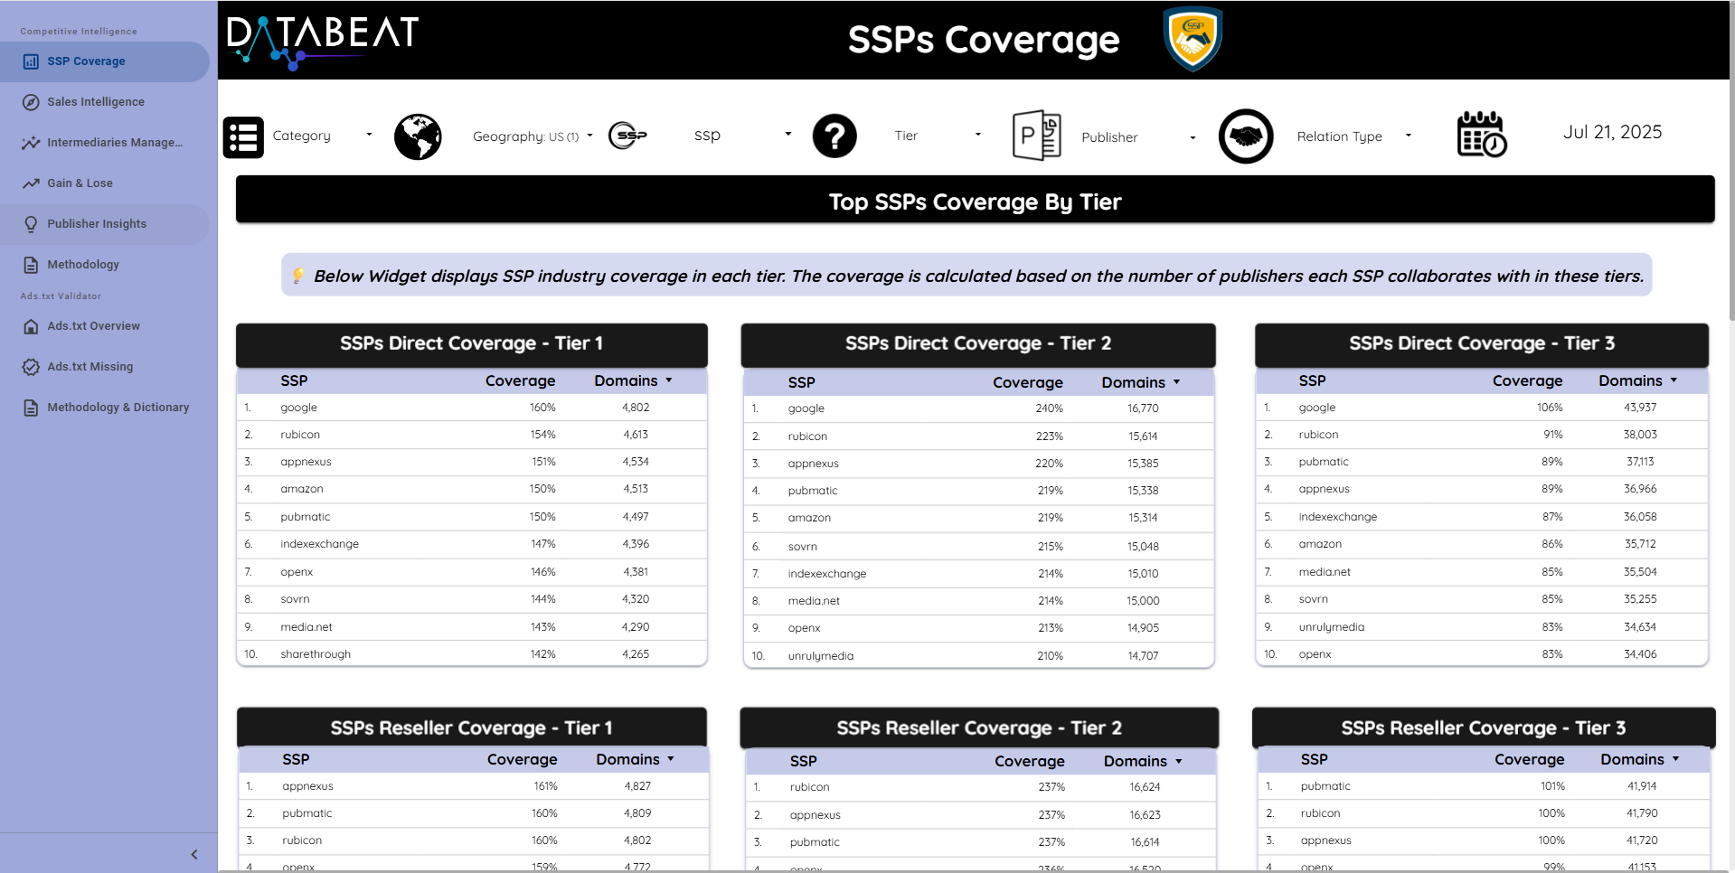Open the Relation Type dropdown filter

[x=1353, y=136]
